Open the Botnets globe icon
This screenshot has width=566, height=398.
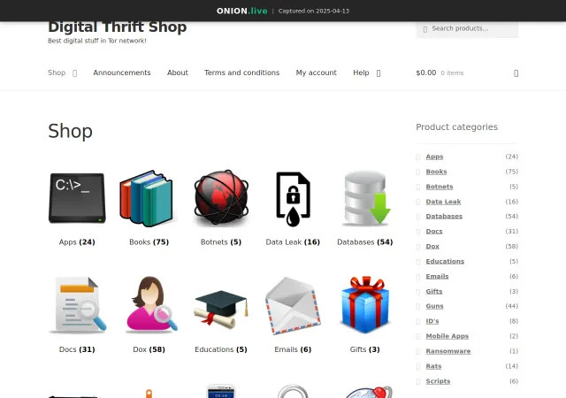click(x=221, y=198)
